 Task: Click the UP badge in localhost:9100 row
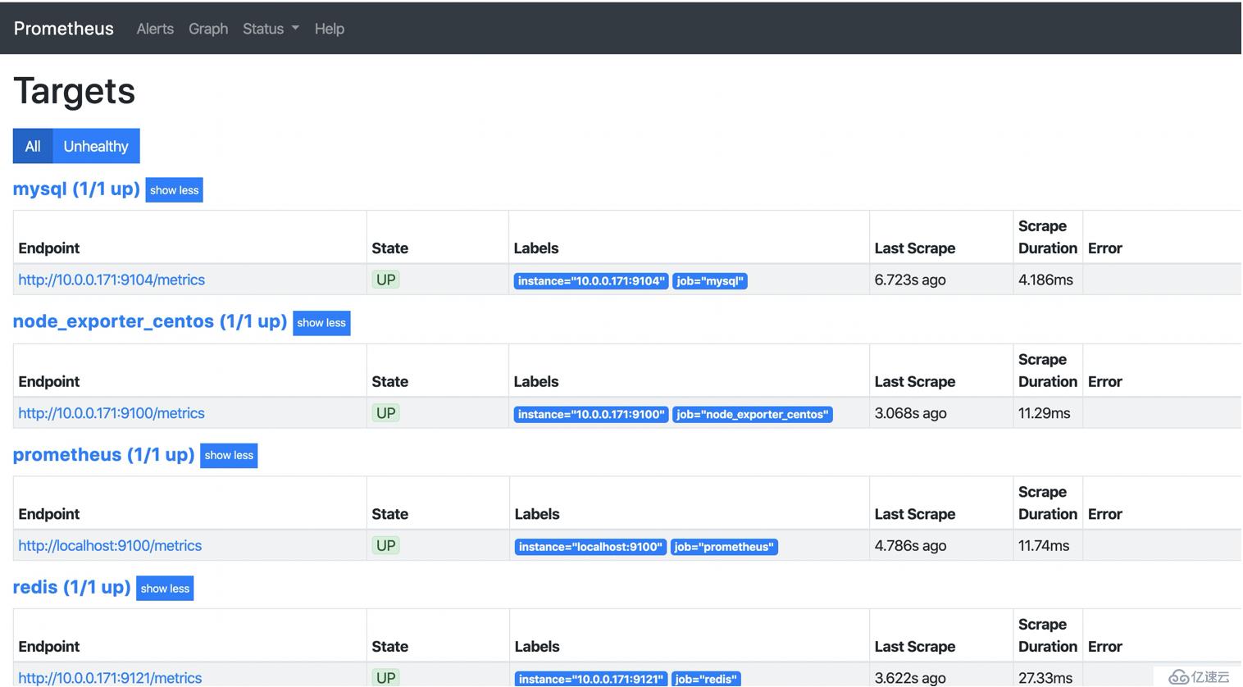coord(385,546)
